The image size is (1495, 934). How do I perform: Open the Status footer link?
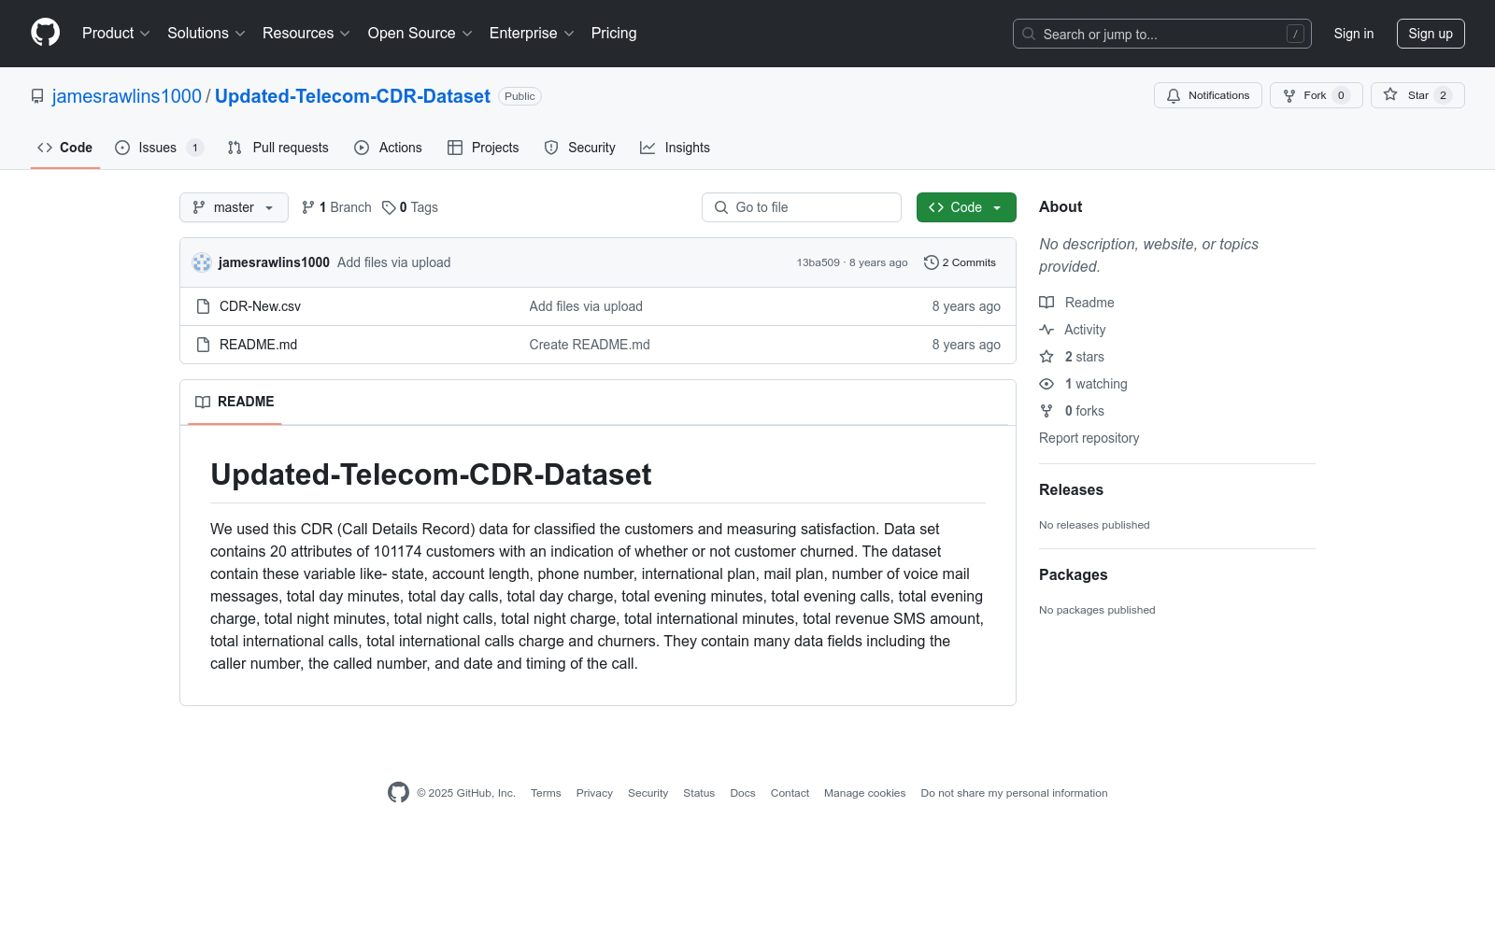coord(699,793)
